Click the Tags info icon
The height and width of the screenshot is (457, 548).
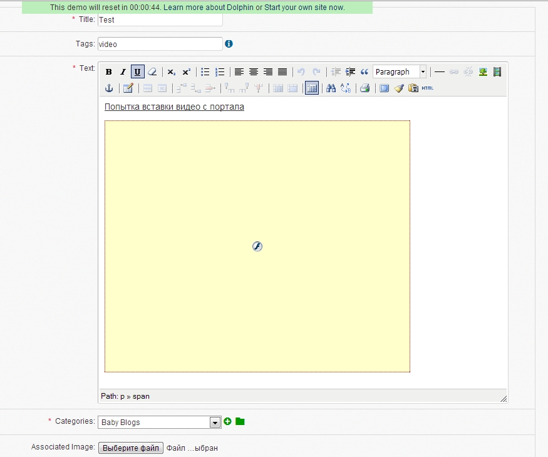[229, 44]
